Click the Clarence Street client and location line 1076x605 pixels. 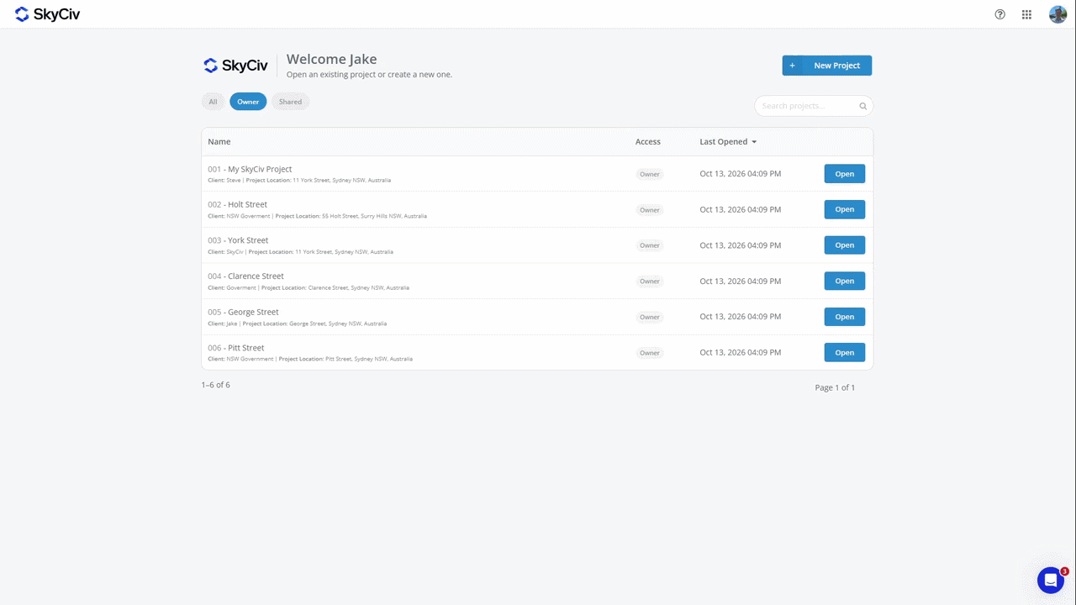309,287
